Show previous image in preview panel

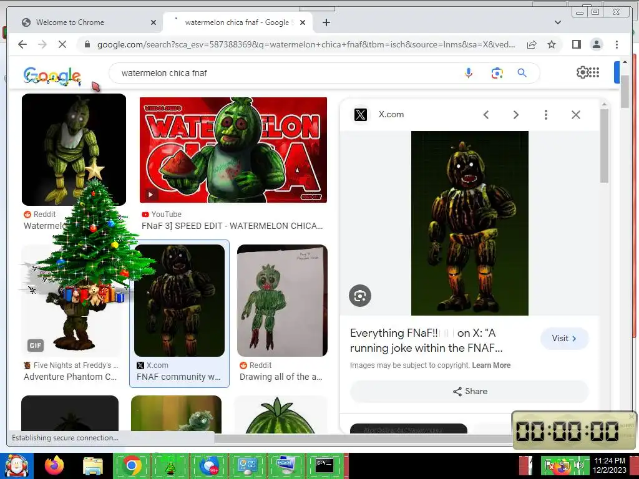pos(485,115)
